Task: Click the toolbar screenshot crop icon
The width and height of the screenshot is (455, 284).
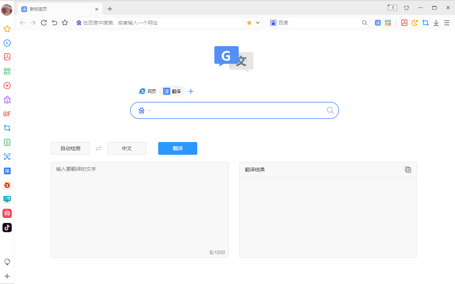Action: 425,23
